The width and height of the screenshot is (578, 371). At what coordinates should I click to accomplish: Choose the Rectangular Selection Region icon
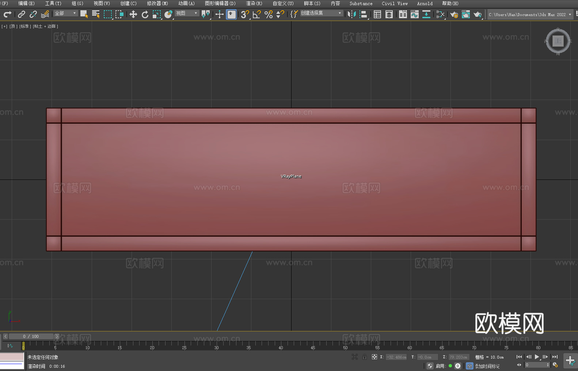click(x=108, y=14)
